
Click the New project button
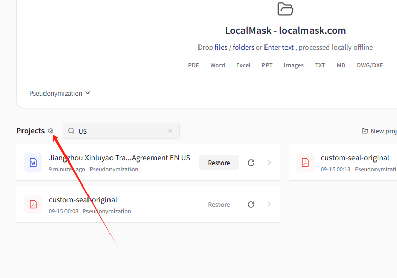[x=379, y=131]
